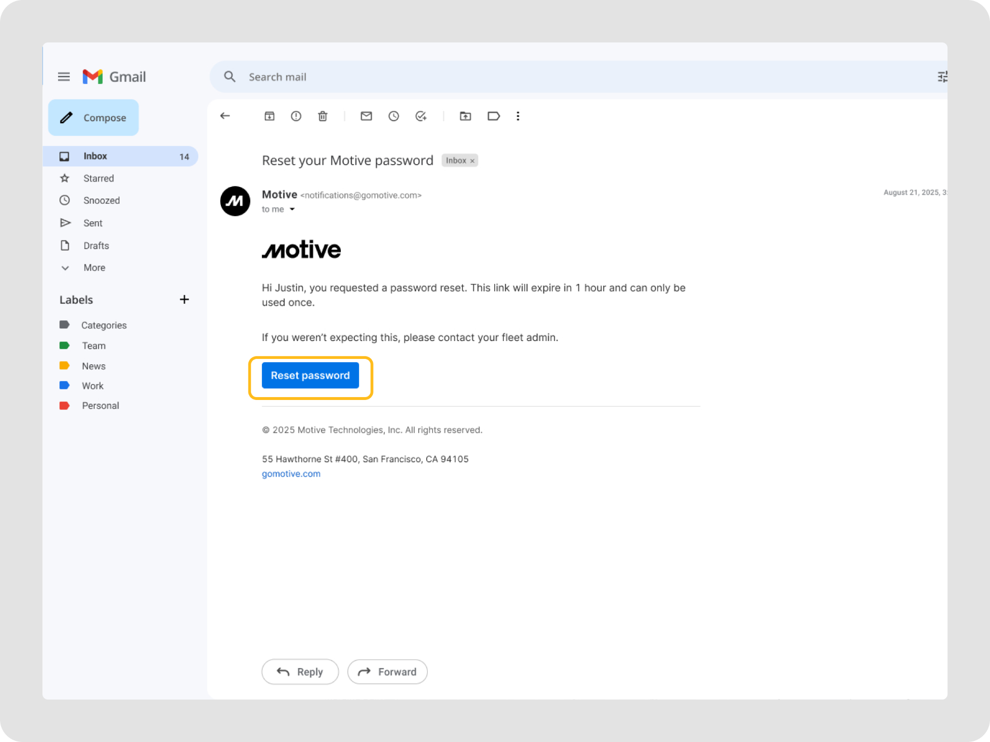Mark as unread envelope icon
Viewport: 990px width, 742px height.
point(366,116)
